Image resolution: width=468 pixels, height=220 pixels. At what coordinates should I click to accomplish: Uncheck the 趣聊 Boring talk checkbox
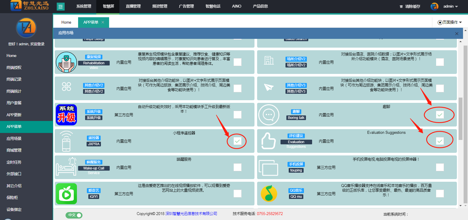(440, 115)
